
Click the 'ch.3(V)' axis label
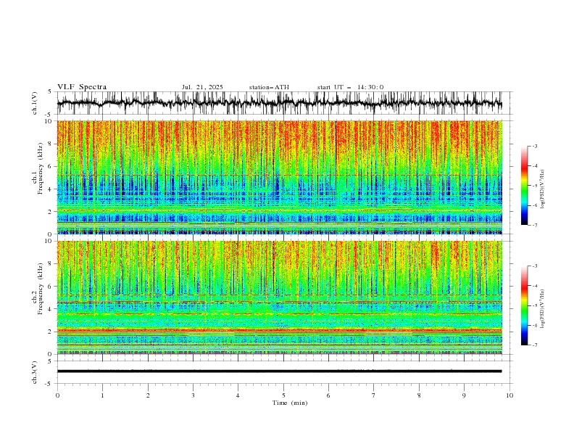35,372
